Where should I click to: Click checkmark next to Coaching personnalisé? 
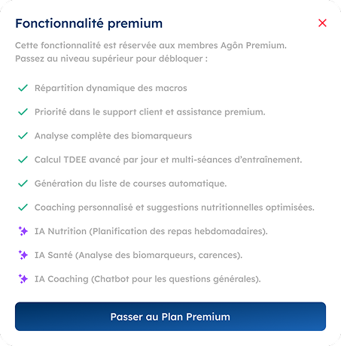point(23,208)
